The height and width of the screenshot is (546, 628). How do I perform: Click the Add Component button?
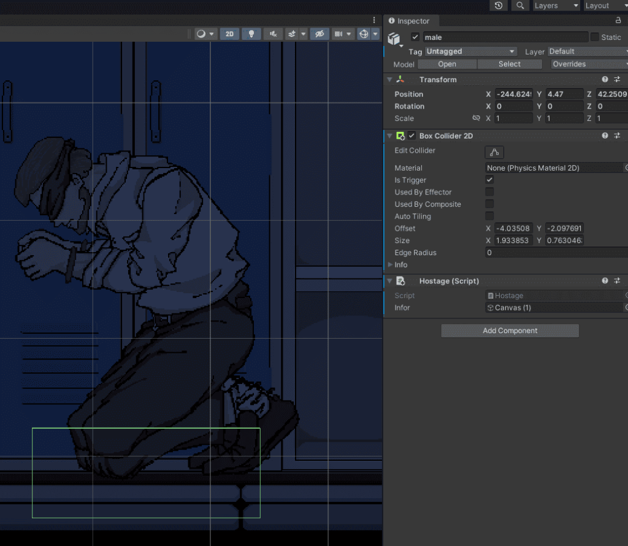[510, 331]
